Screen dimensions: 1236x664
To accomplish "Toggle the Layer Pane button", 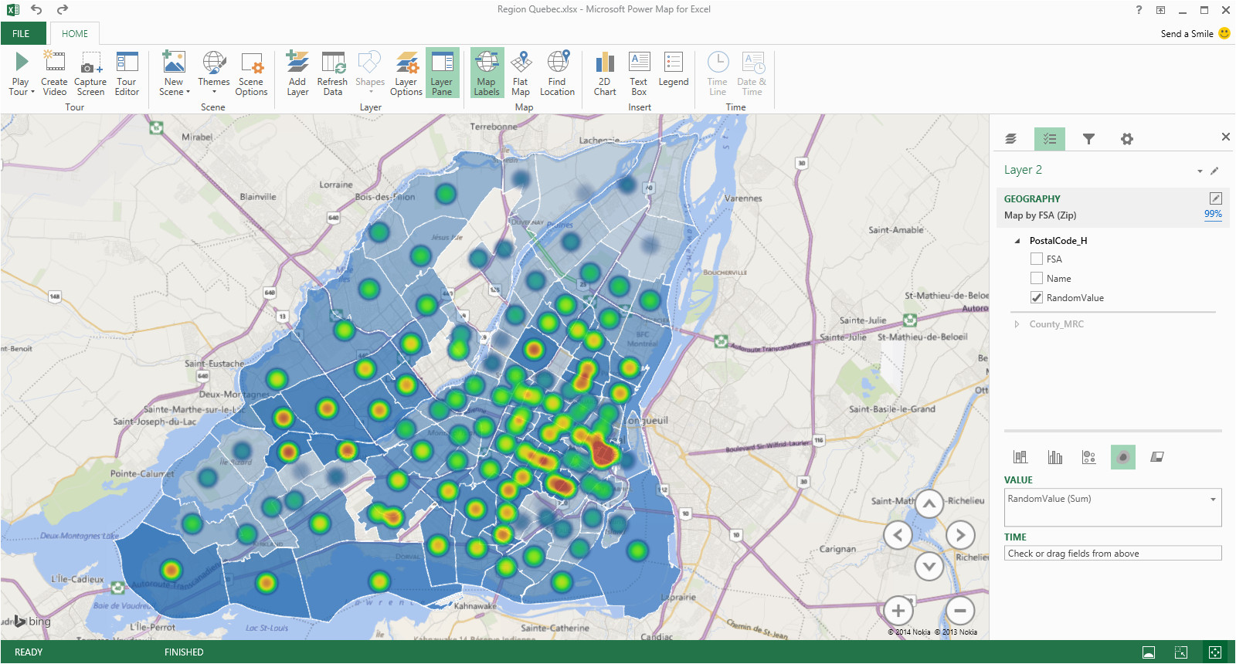I will (x=442, y=74).
